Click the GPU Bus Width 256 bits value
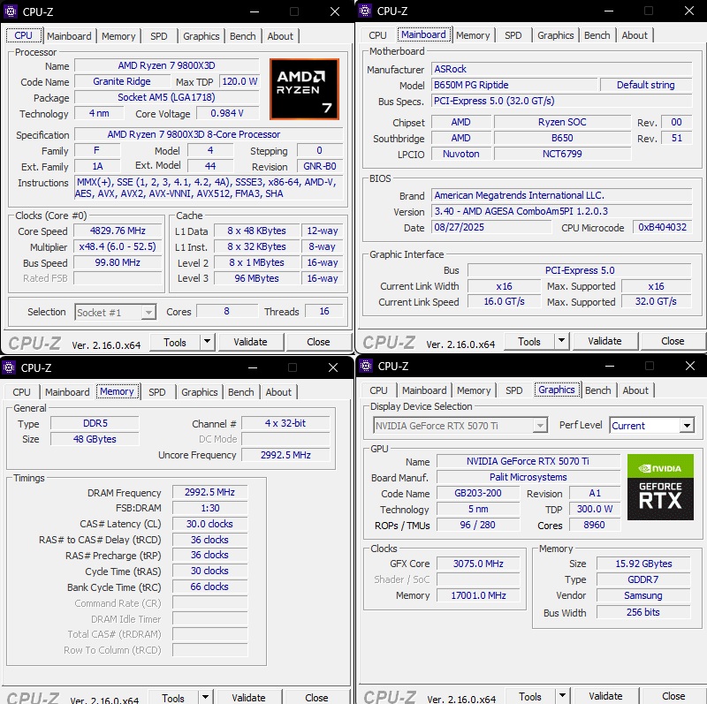The width and height of the screenshot is (707, 704). (x=643, y=611)
